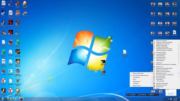
Task: Launch Counter-Strike 1.6 shortcut
Action: point(18,14)
